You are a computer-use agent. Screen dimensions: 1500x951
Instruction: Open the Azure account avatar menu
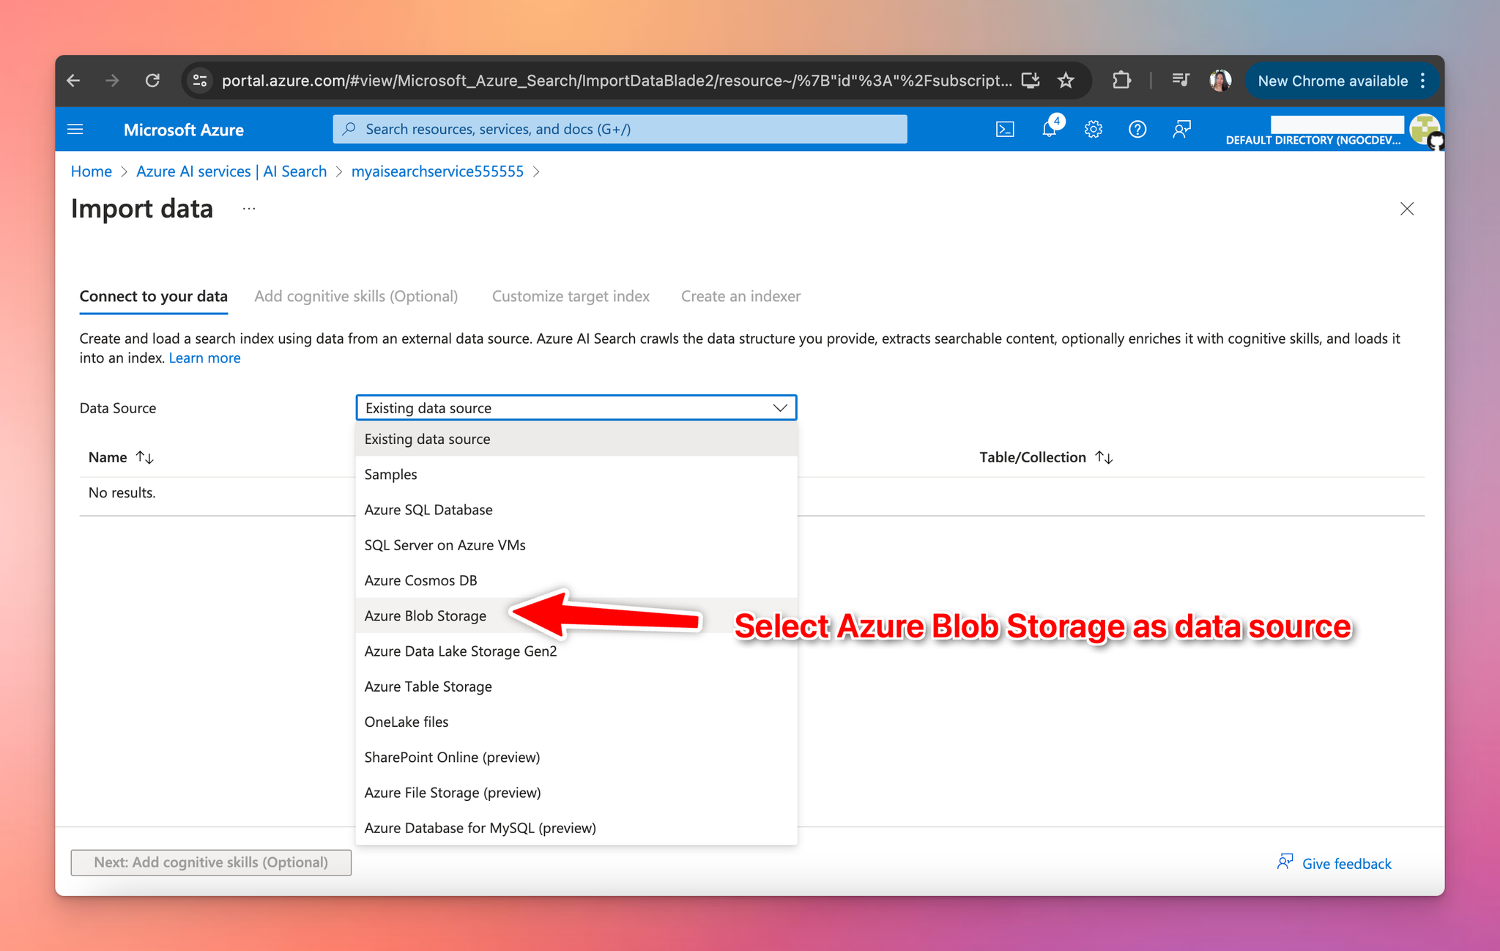pyautogui.click(x=1425, y=130)
